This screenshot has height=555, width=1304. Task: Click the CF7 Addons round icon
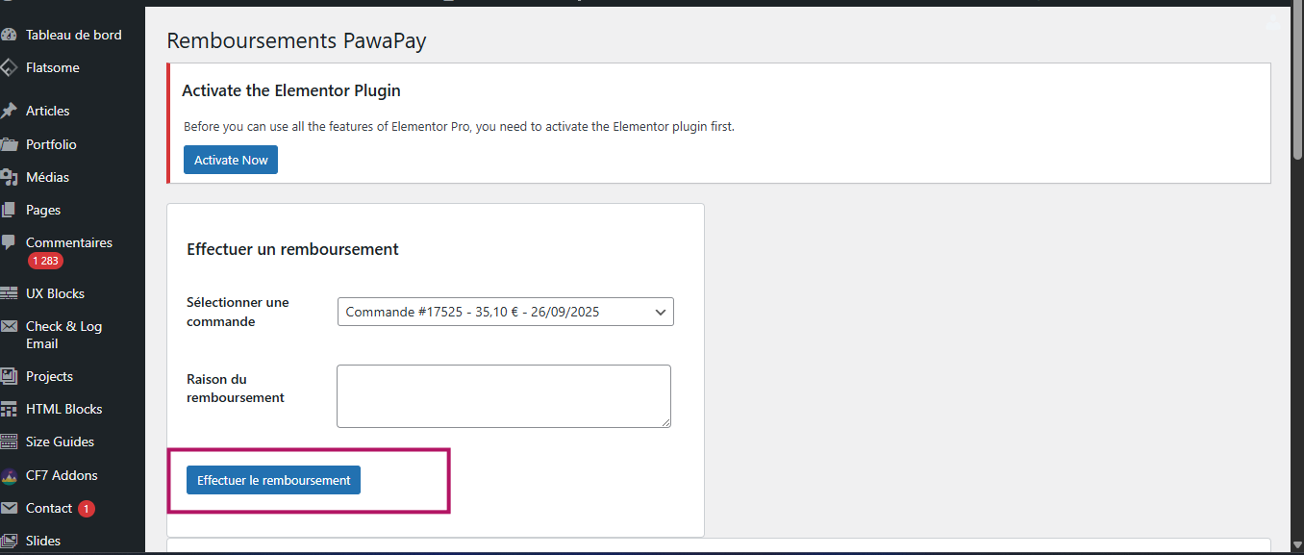(9, 475)
